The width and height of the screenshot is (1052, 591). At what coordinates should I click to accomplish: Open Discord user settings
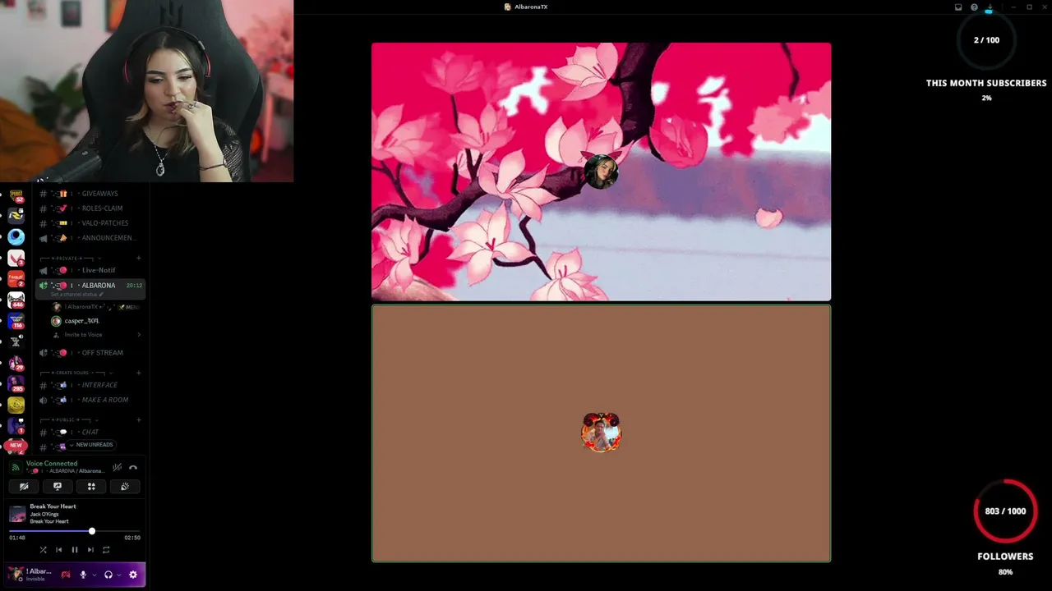tap(133, 575)
